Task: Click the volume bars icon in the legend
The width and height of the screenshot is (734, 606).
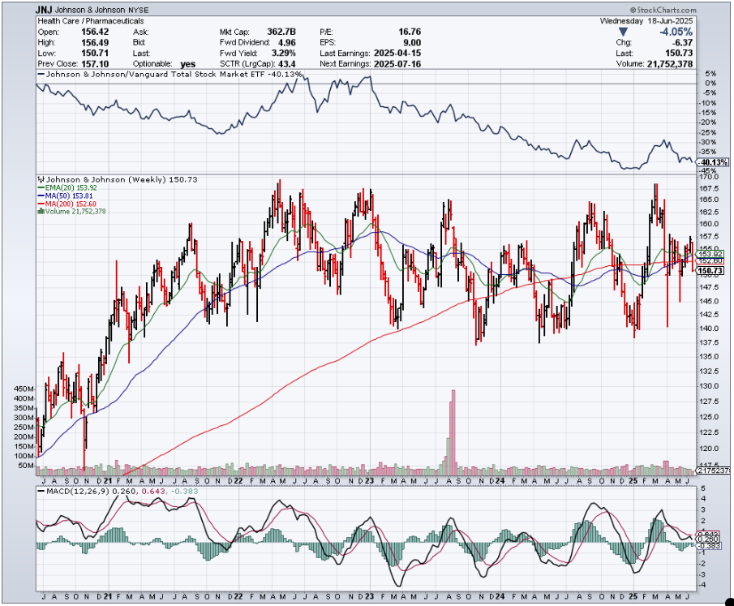Action: [x=41, y=211]
